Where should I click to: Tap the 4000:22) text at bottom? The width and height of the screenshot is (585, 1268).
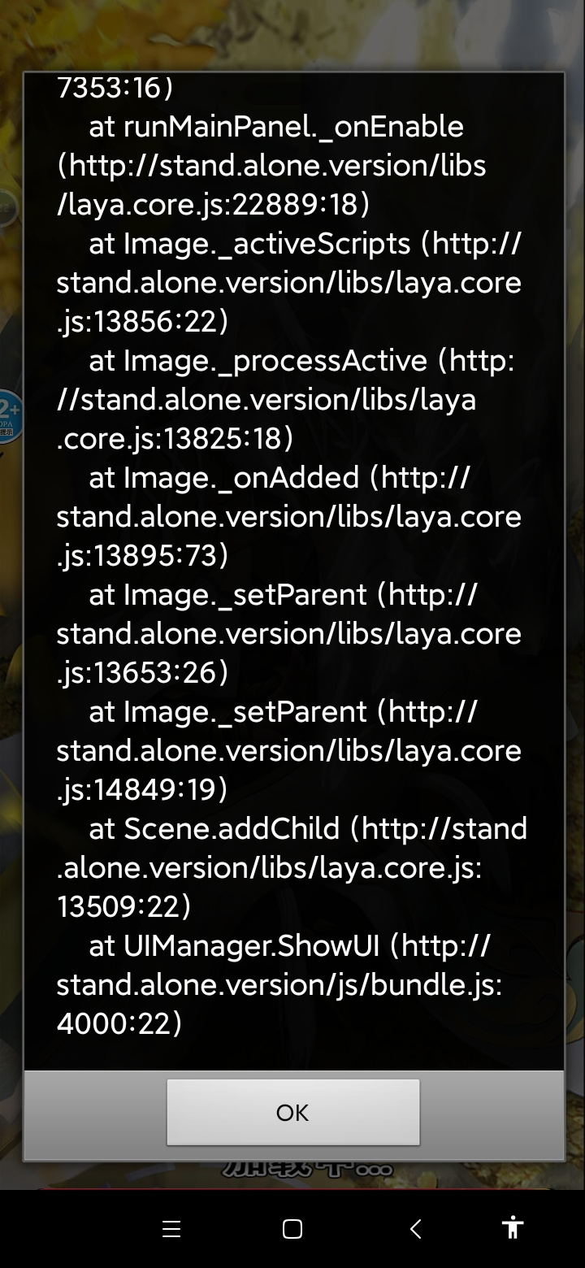pyautogui.click(x=119, y=1023)
